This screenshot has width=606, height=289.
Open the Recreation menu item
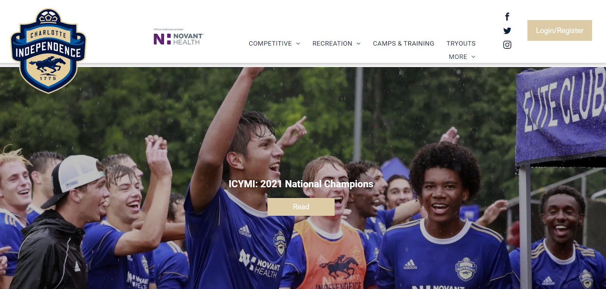point(332,44)
